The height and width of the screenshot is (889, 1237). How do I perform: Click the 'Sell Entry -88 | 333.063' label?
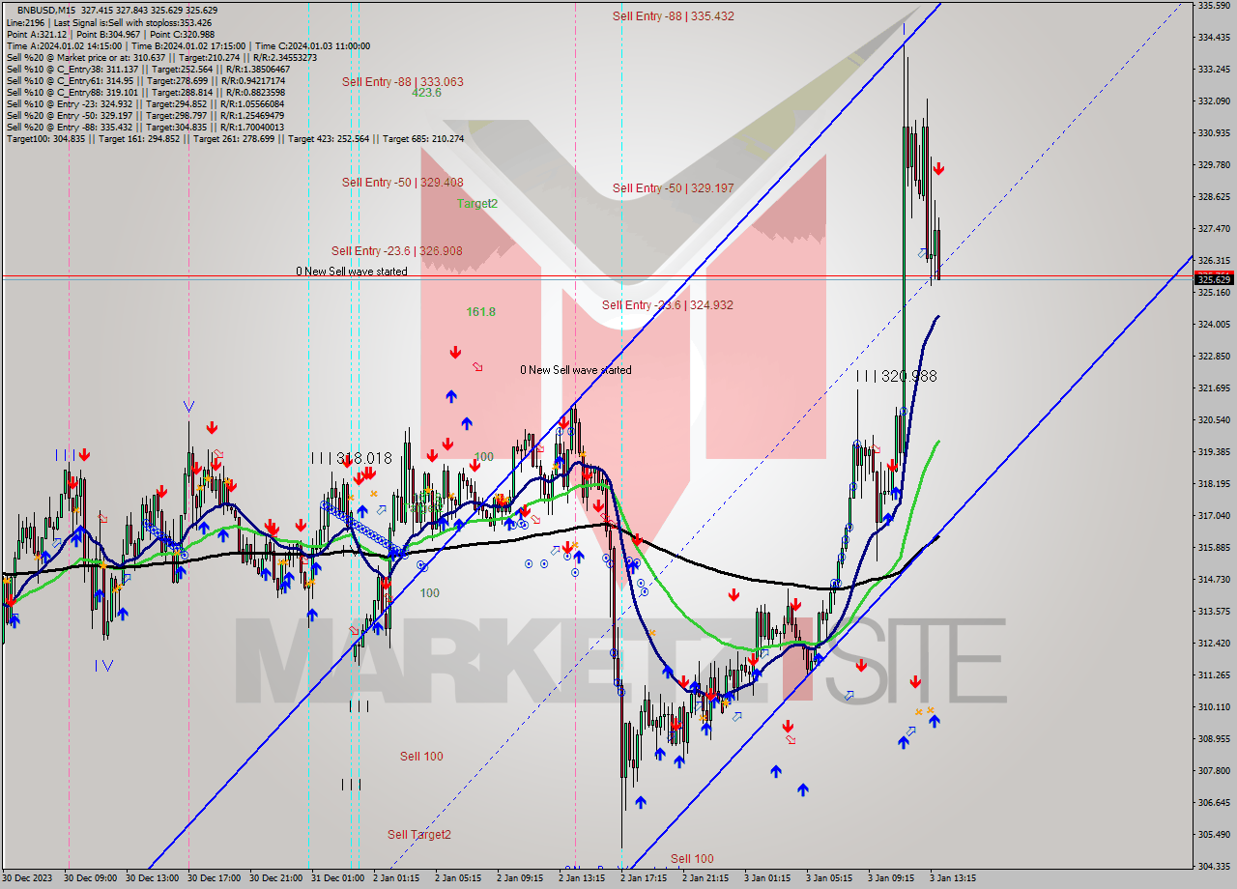402,82
